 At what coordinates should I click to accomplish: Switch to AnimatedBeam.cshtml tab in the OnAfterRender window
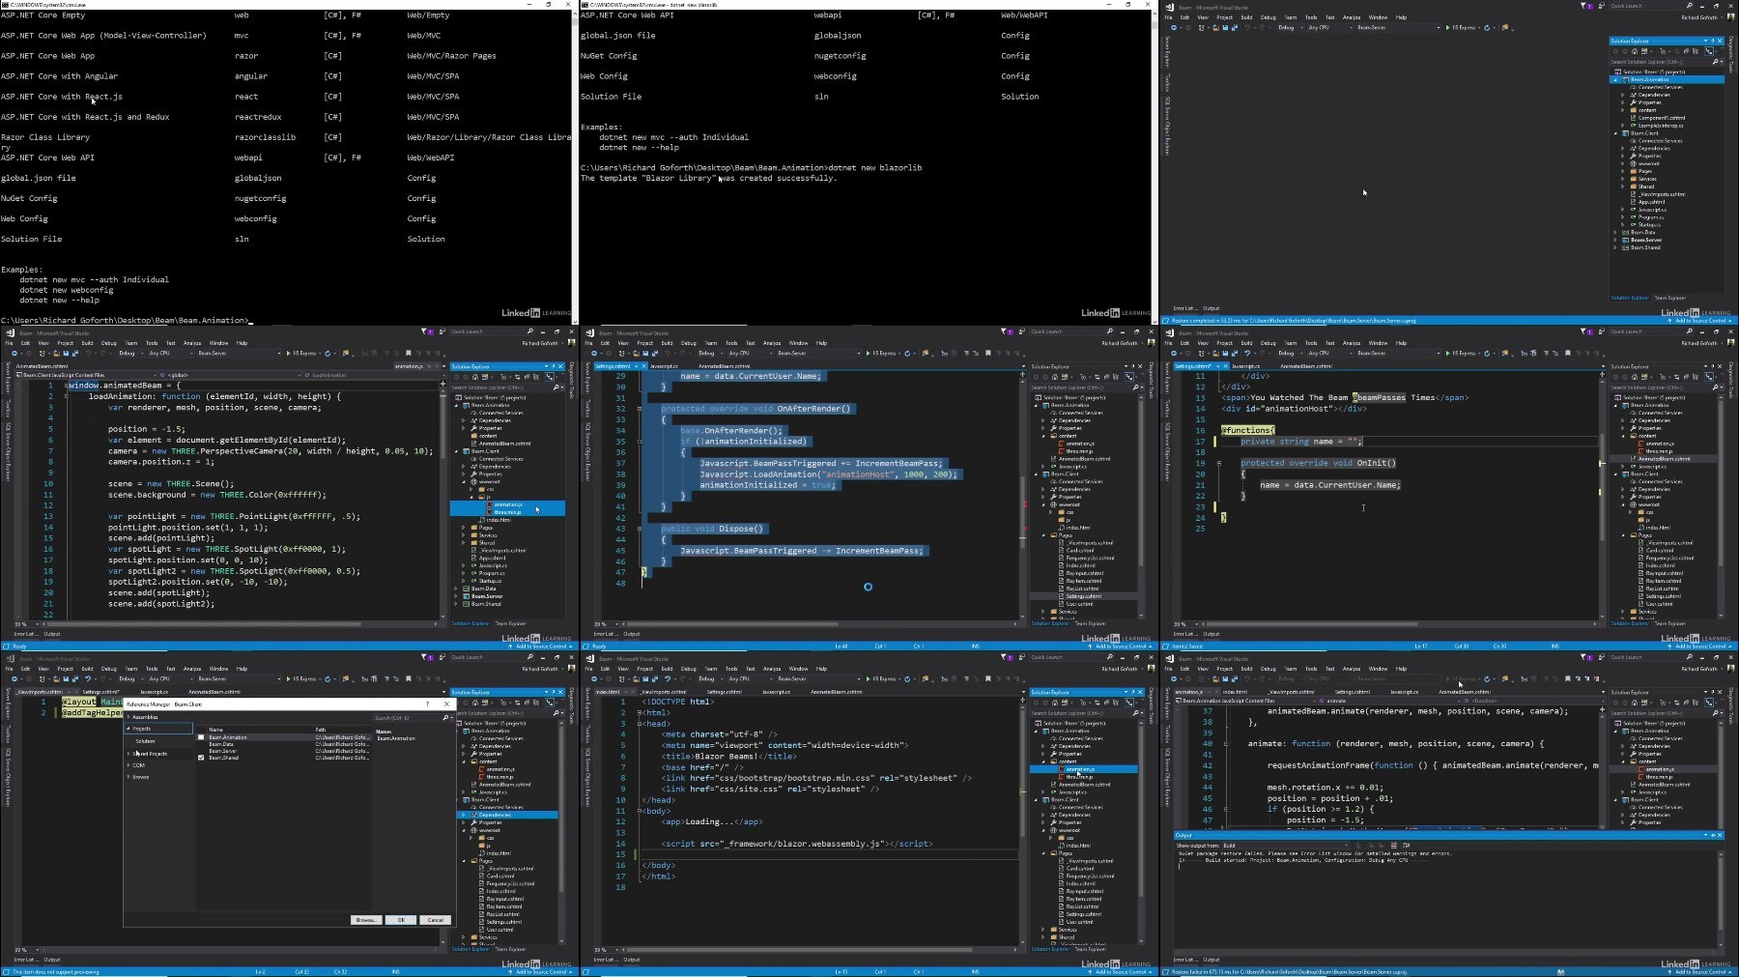(x=725, y=366)
